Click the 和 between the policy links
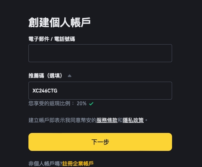Screen dimensions: 202x167 coord(120,120)
